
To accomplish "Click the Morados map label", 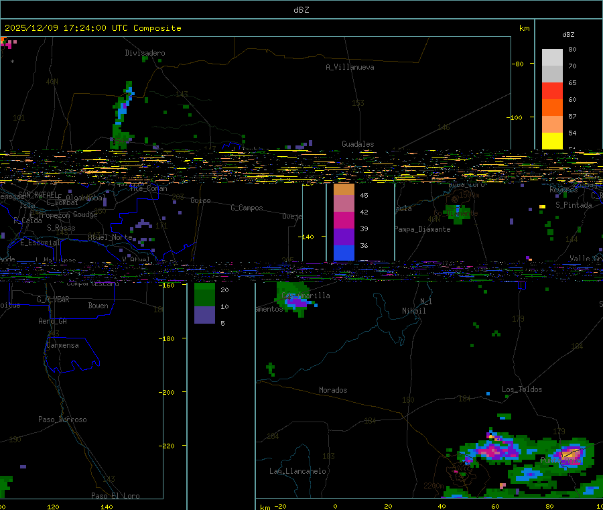I will point(333,390).
